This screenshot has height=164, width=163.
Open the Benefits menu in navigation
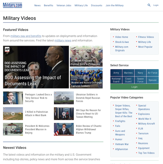(49, 5)
